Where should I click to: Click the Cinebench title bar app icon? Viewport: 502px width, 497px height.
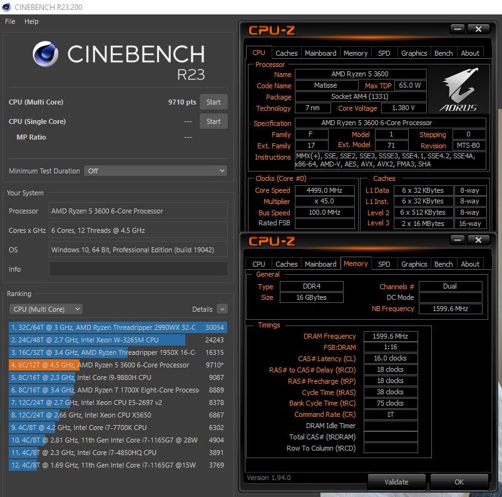6,7
